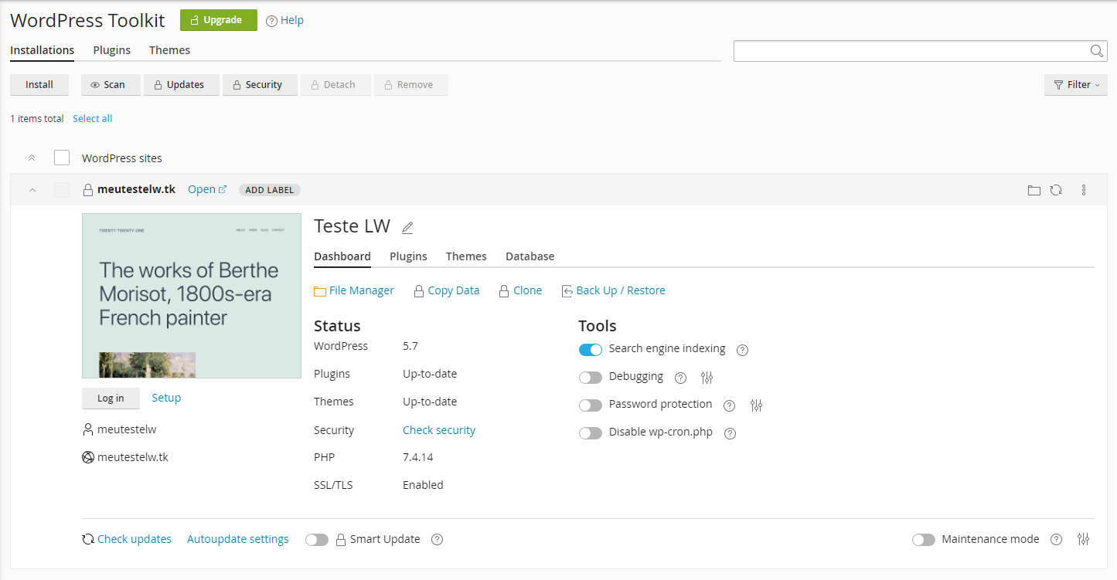Collapse all WordPress sites with double chevron

click(x=32, y=158)
